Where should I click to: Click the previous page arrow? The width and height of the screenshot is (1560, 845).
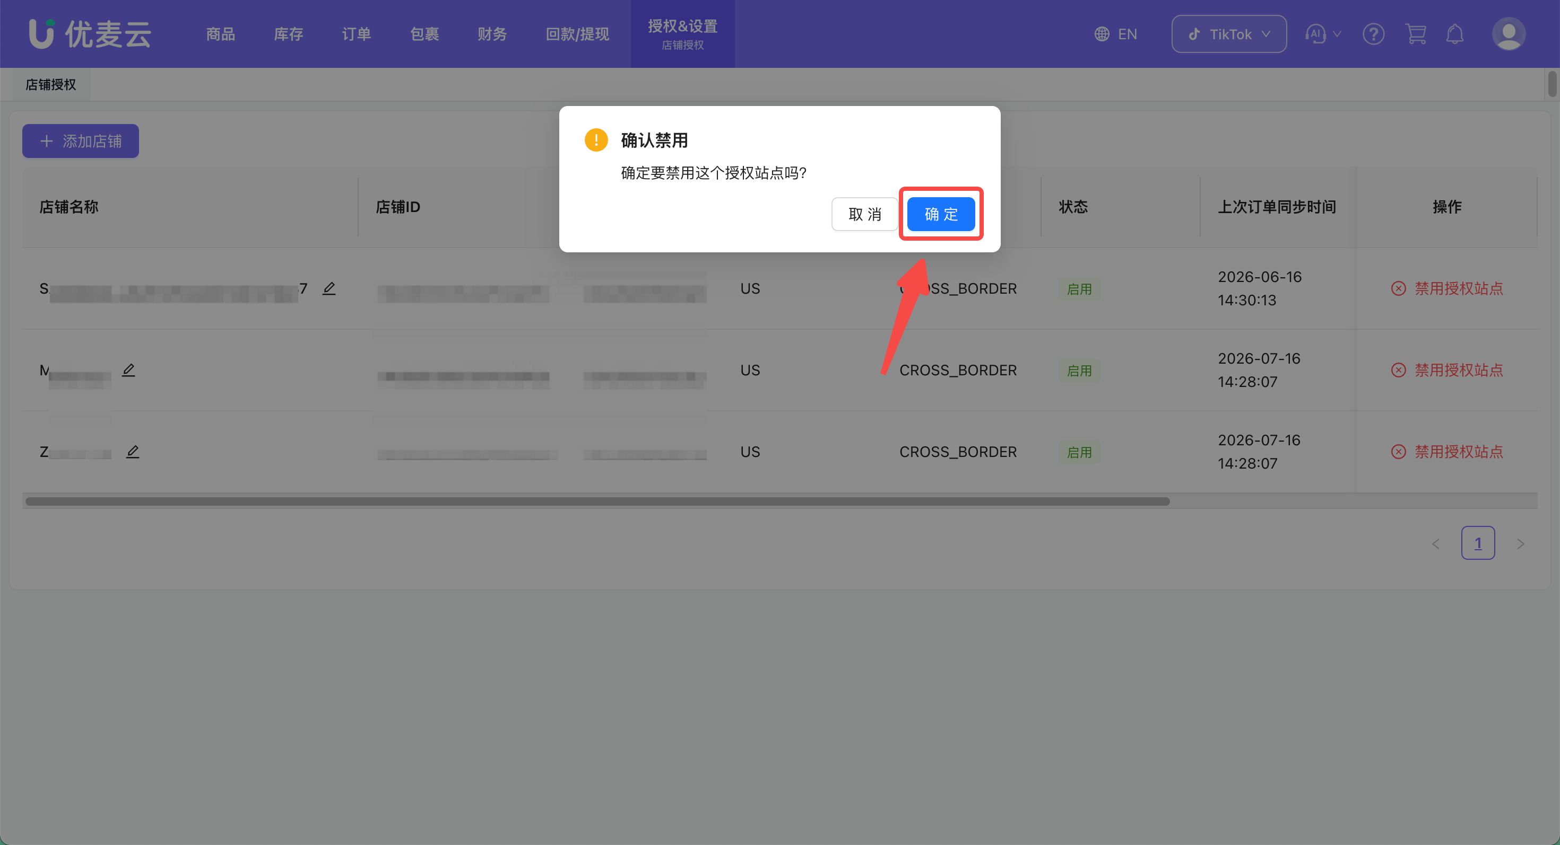[x=1435, y=544]
